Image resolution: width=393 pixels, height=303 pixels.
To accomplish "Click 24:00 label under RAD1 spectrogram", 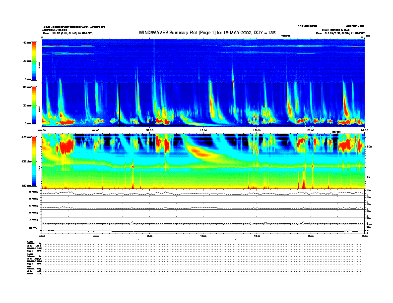I will pos(364,130).
